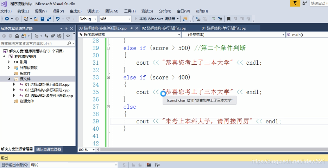
Task: Open the 视图(V) menu
Action: tap(40, 11)
